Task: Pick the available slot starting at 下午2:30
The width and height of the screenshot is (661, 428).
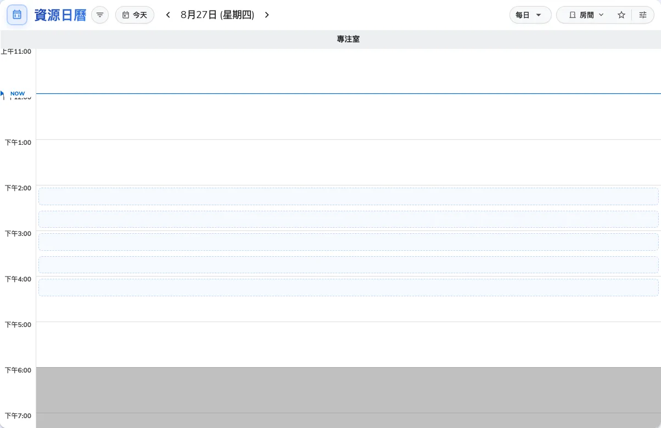Action: click(x=348, y=219)
